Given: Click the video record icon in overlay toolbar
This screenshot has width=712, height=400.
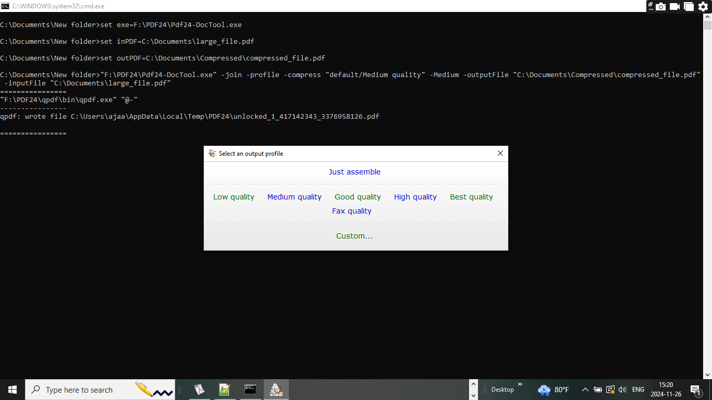Looking at the screenshot, I should coord(675,6).
